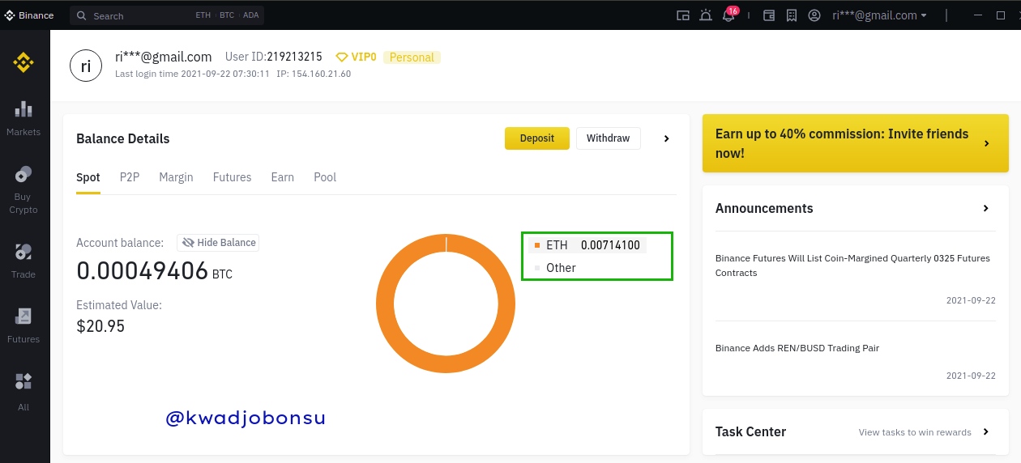Switch to the Futures balance tab
1021x463 pixels.
(x=233, y=177)
